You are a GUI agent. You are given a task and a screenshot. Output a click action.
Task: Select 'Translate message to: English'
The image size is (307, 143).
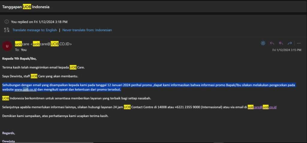(34, 30)
